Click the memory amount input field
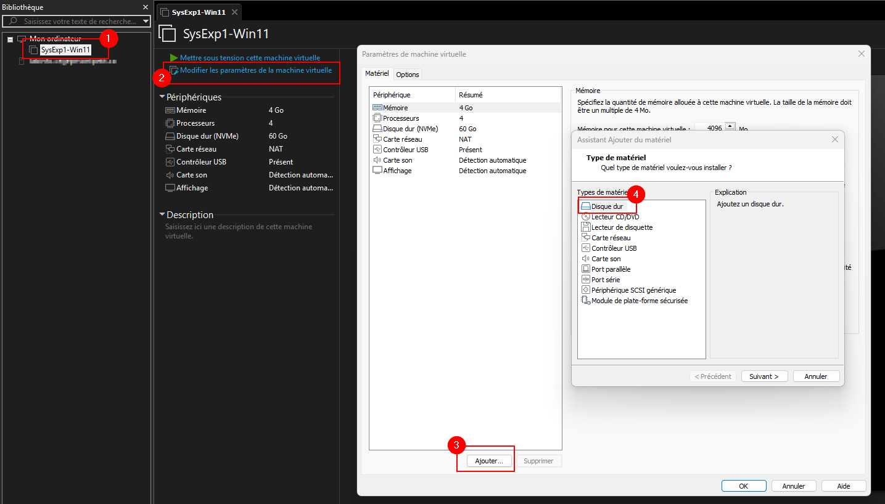Image resolution: width=885 pixels, height=504 pixels. (x=709, y=129)
